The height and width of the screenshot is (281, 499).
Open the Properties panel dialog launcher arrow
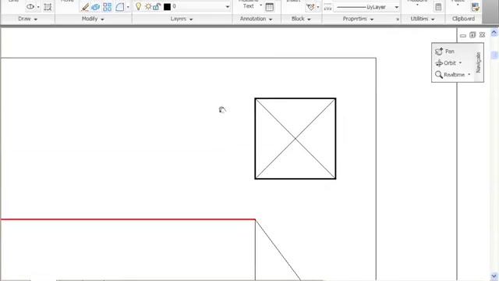pyautogui.click(x=397, y=20)
